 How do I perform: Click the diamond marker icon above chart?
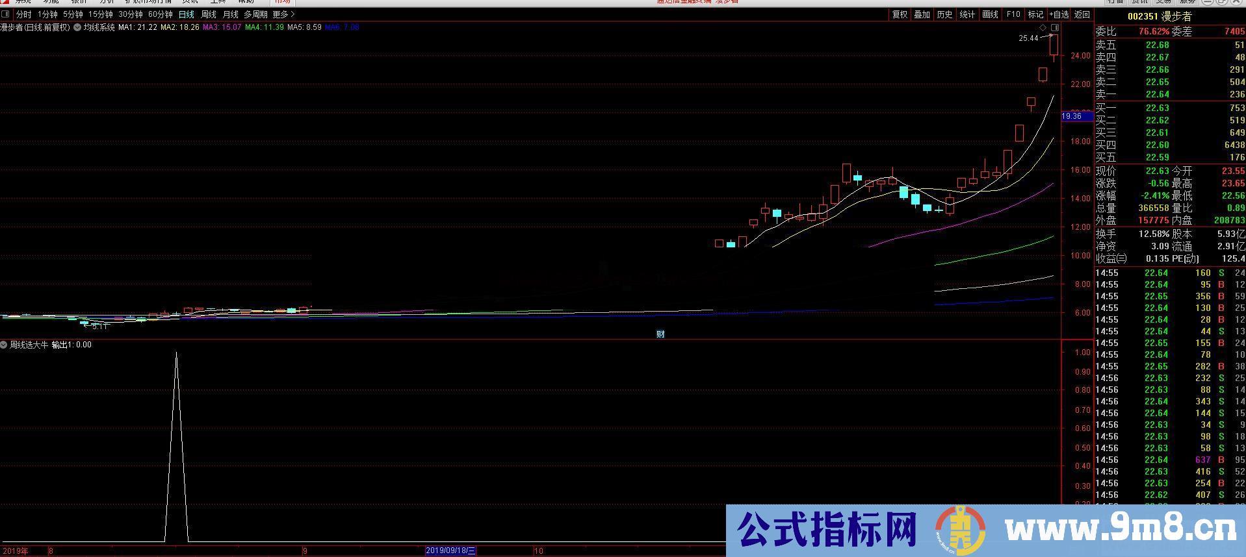click(1043, 28)
